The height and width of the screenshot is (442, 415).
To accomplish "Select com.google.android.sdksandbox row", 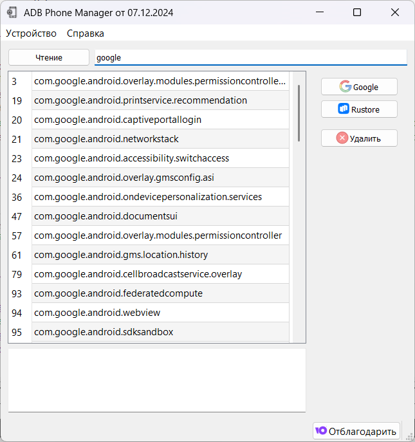I will [x=160, y=332].
